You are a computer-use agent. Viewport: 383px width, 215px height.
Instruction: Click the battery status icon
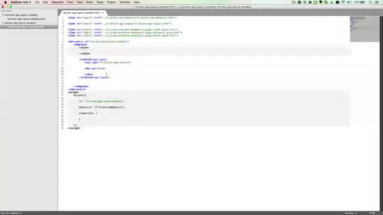(x=363, y=2)
